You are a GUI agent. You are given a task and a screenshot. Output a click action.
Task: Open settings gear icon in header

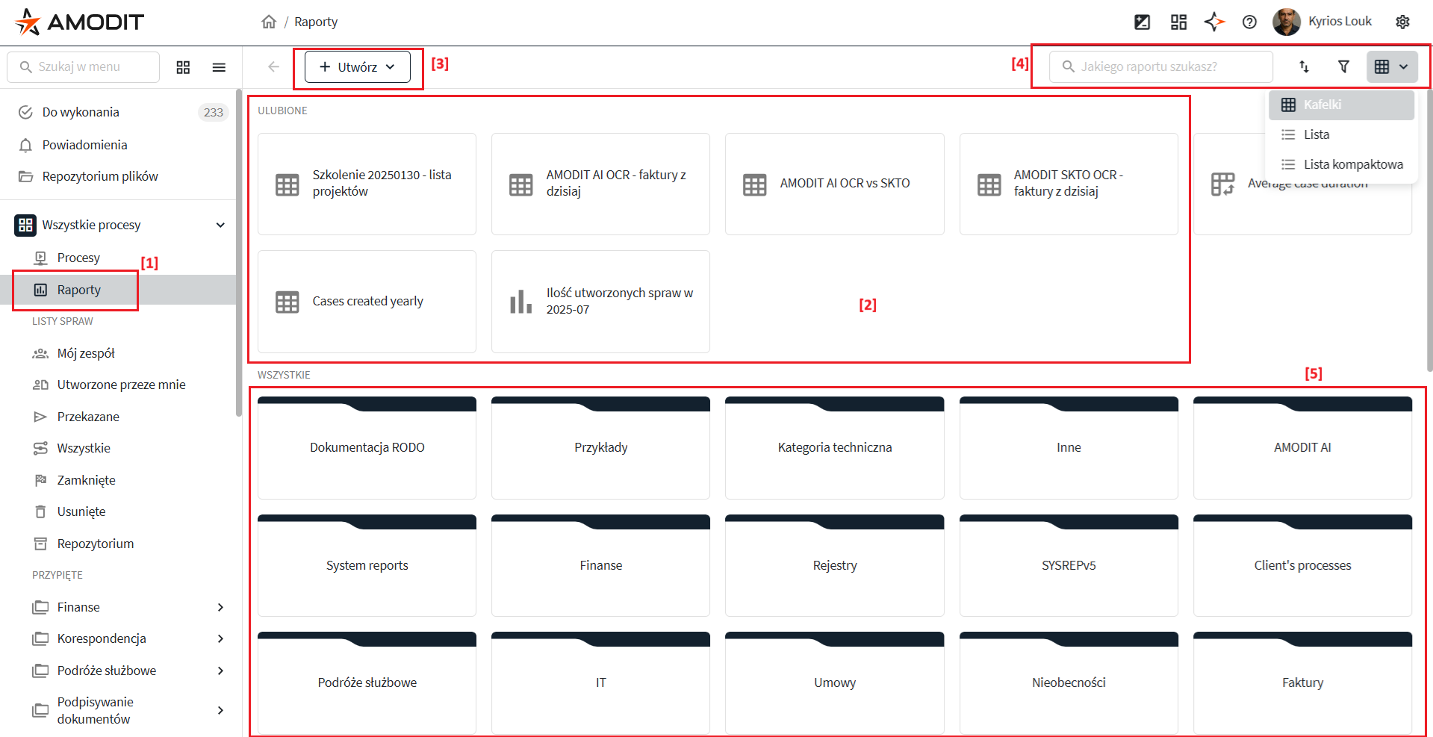(x=1402, y=22)
